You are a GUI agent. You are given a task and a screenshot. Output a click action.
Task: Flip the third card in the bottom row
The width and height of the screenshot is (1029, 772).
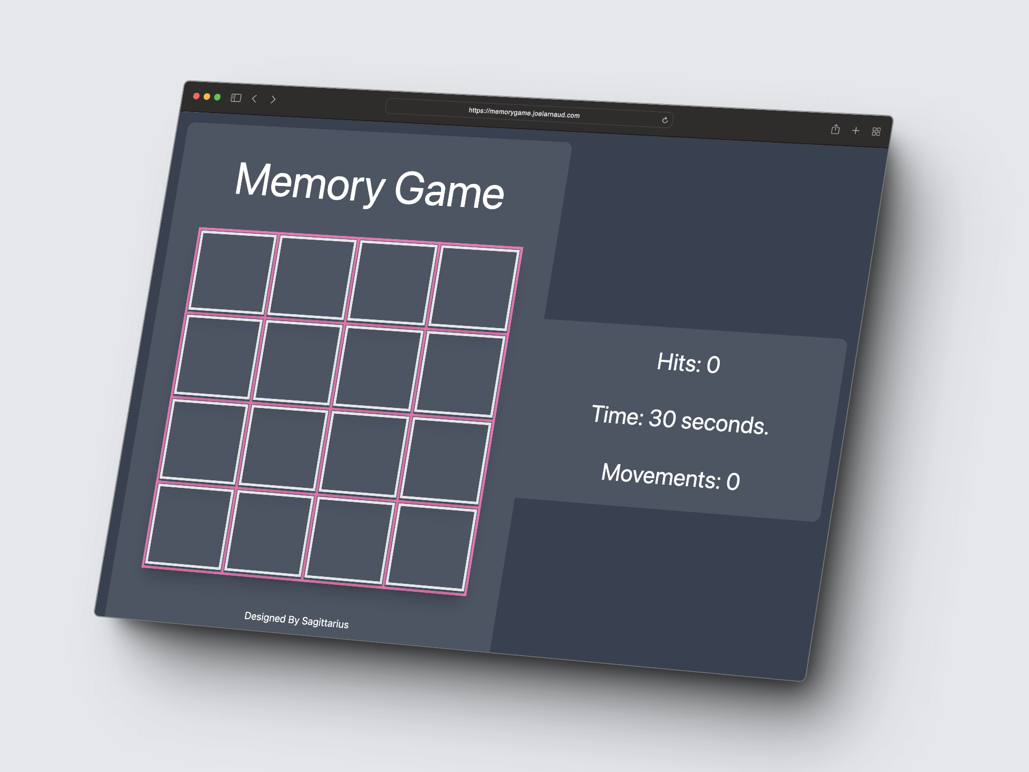tap(351, 540)
